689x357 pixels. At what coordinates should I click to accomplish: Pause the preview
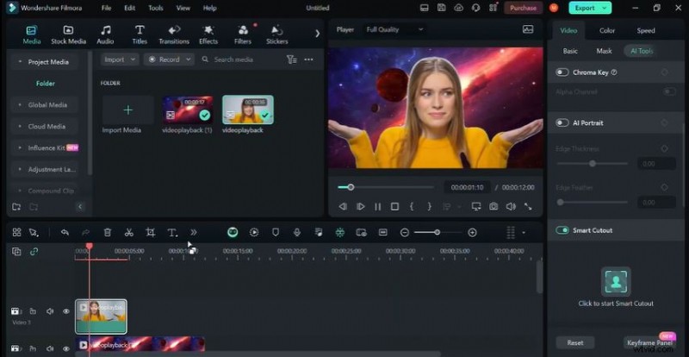point(377,206)
